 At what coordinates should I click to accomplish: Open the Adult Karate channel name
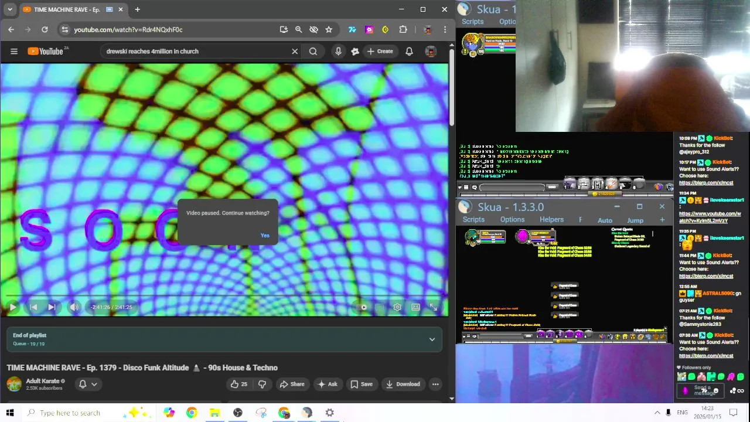(x=42, y=381)
